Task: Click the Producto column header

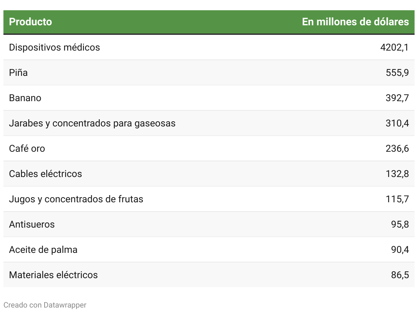Action: [x=30, y=22]
